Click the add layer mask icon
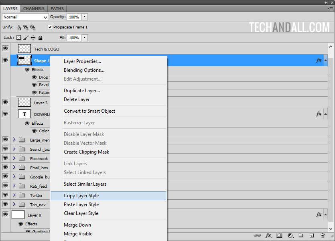 click(280, 235)
